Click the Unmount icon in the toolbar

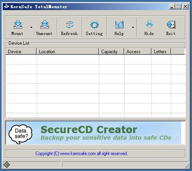[45, 24]
